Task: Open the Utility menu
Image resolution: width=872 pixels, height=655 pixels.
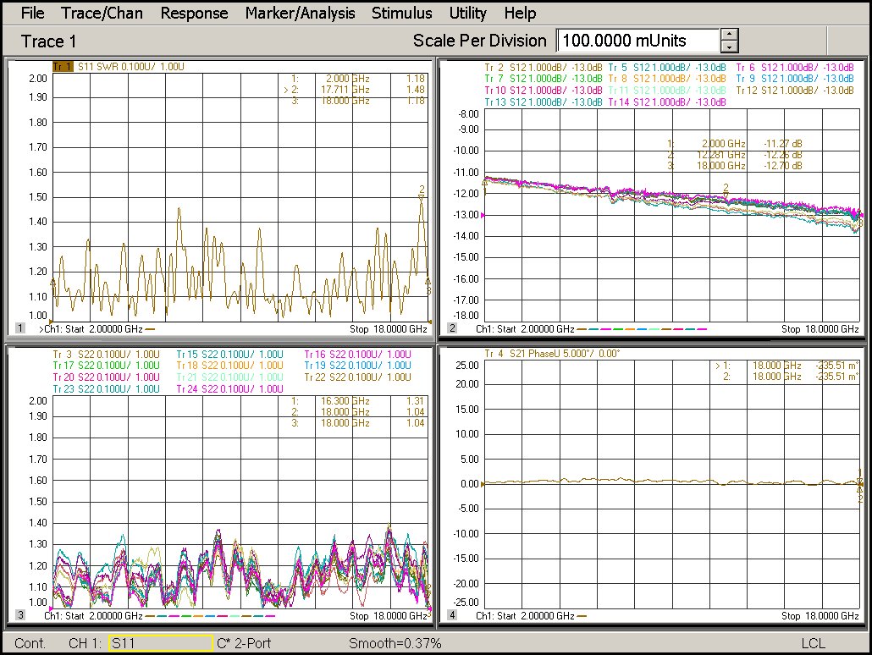Action: tap(467, 13)
